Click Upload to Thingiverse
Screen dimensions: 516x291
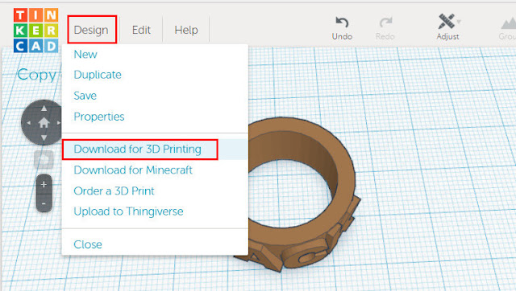129,211
